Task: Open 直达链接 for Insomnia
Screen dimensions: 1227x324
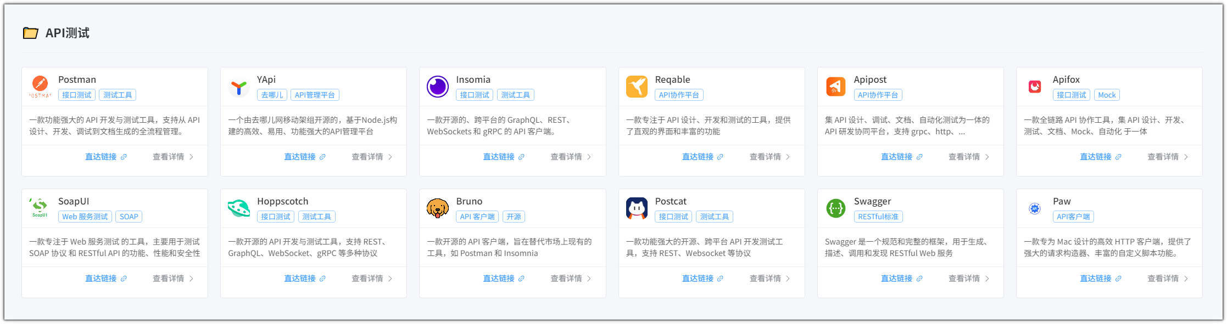Action: pyautogui.click(x=503, y=157)
